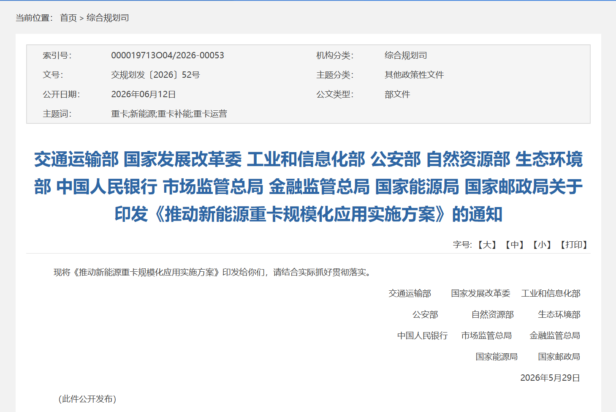Select signatory 国家邮政局 below the body text
This screenshot has width=616, height=412.
point(559,357)
